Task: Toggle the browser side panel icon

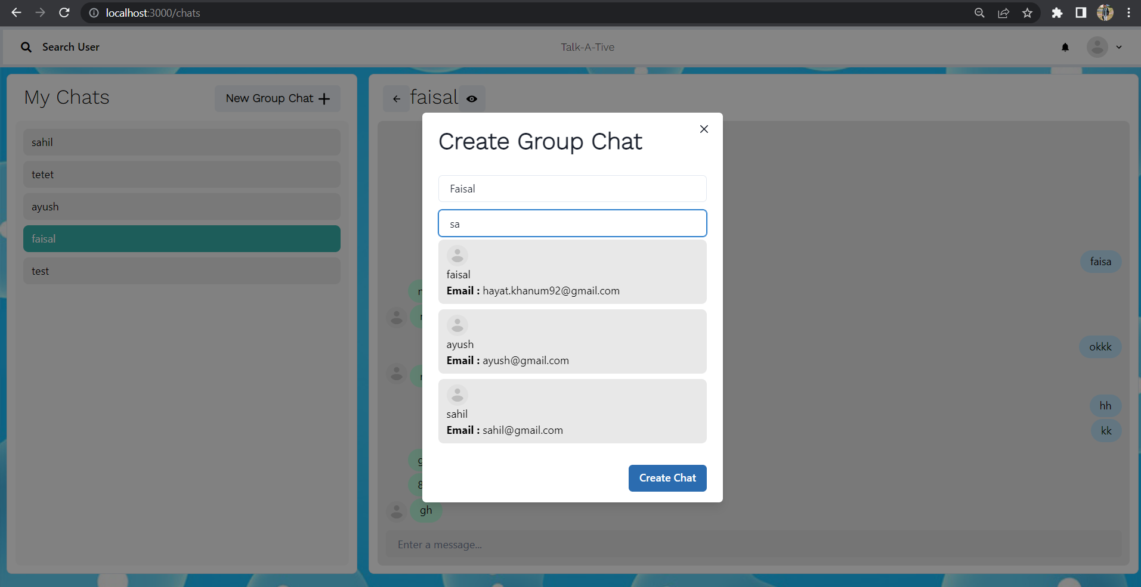Action: click(x=1081, y=13)
